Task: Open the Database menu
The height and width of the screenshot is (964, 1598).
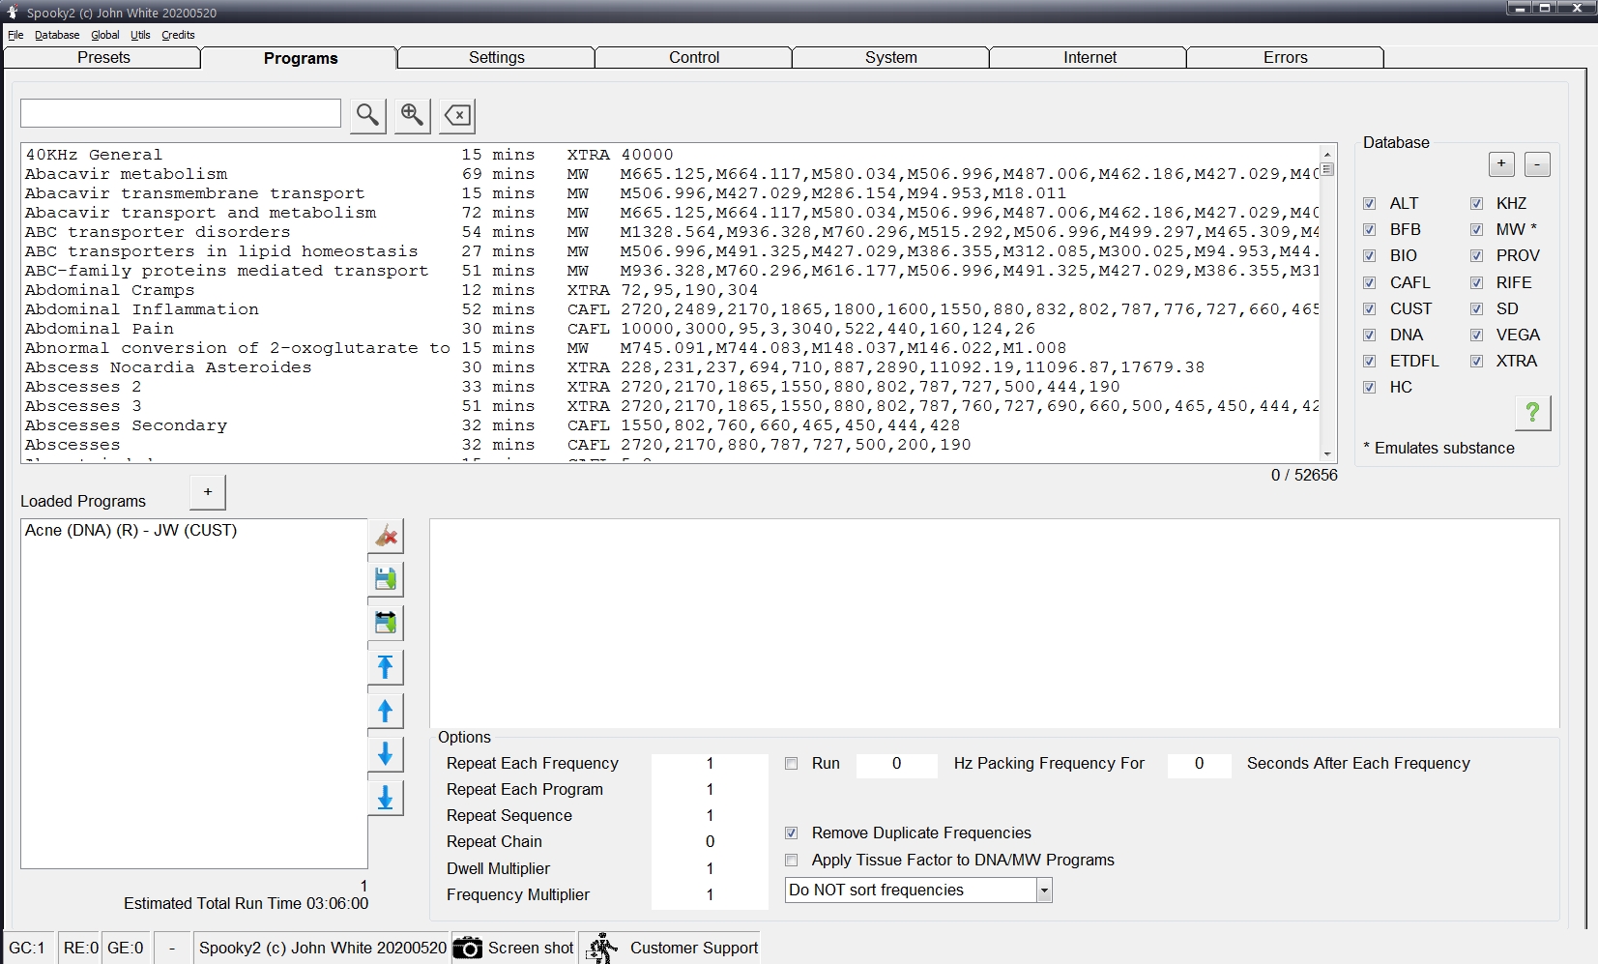Action: pyautogui.click(x=57, y=35)
